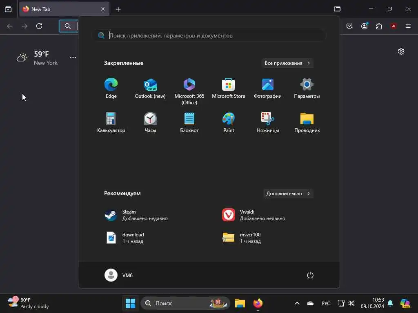Open Microsoft Store pinned app
Image resolution: width=418 pixels, height=313 pixels.
click(229, 88)
